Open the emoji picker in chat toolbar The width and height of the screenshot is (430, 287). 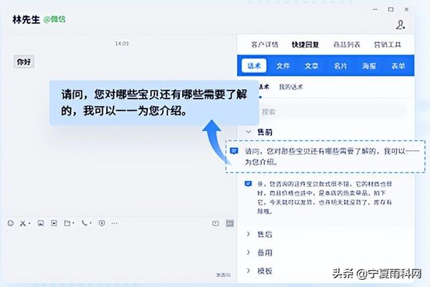coord(10,223)
